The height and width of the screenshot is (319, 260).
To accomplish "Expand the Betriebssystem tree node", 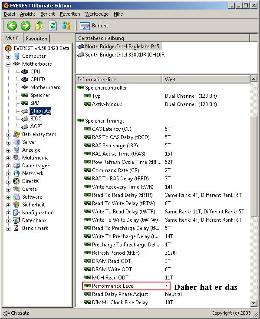I will pos(8,135).
